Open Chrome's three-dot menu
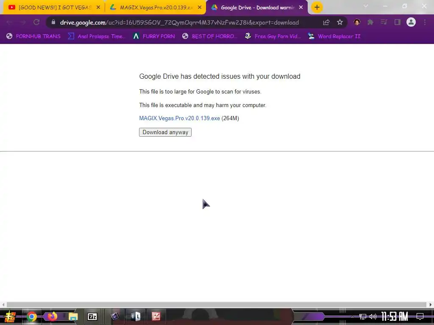434x325 pixels. [425, 22]
